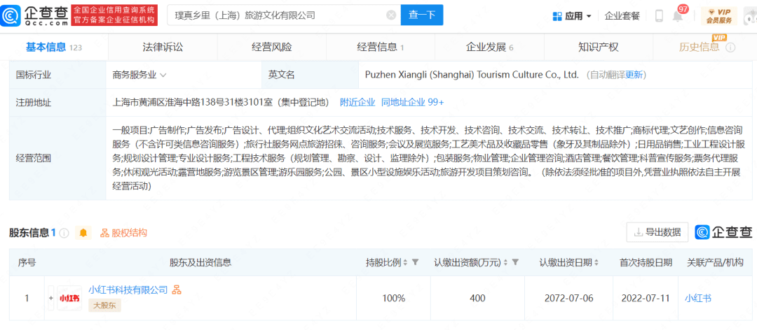
Task: Switch to 企业发展 tab
Action: pyautogui.click(x=489, y=48)
